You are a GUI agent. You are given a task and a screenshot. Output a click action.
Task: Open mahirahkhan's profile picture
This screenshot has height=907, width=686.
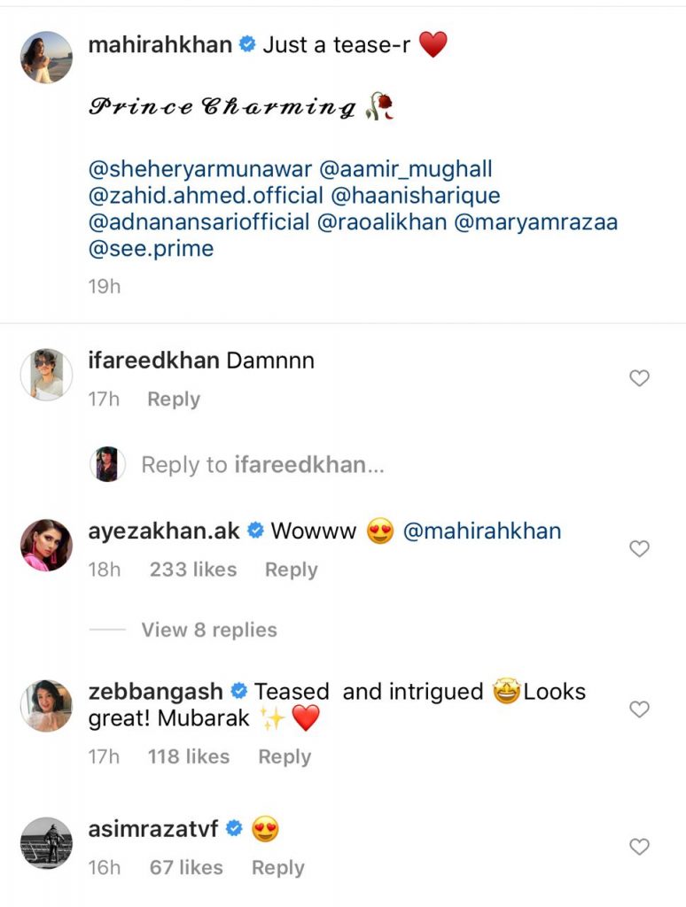click(x=46, y=57)
